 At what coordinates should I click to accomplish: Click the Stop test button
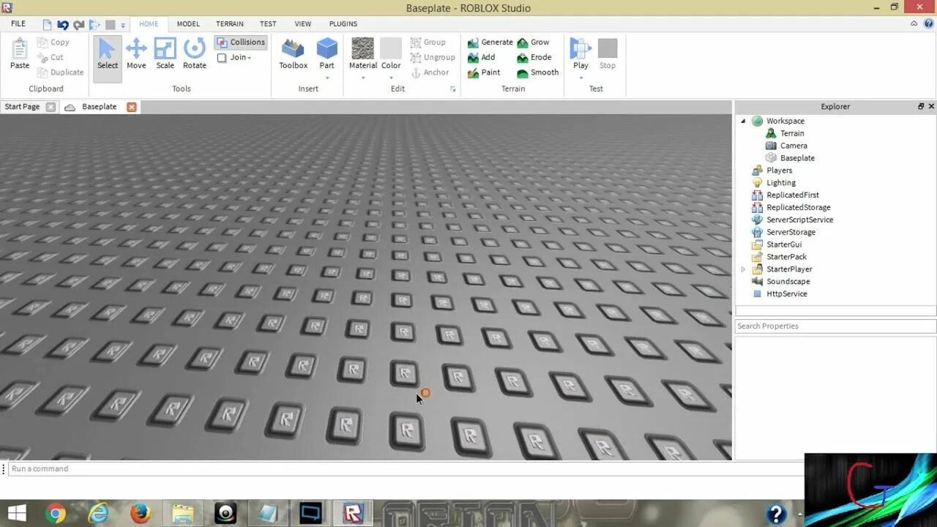[608, 54]
